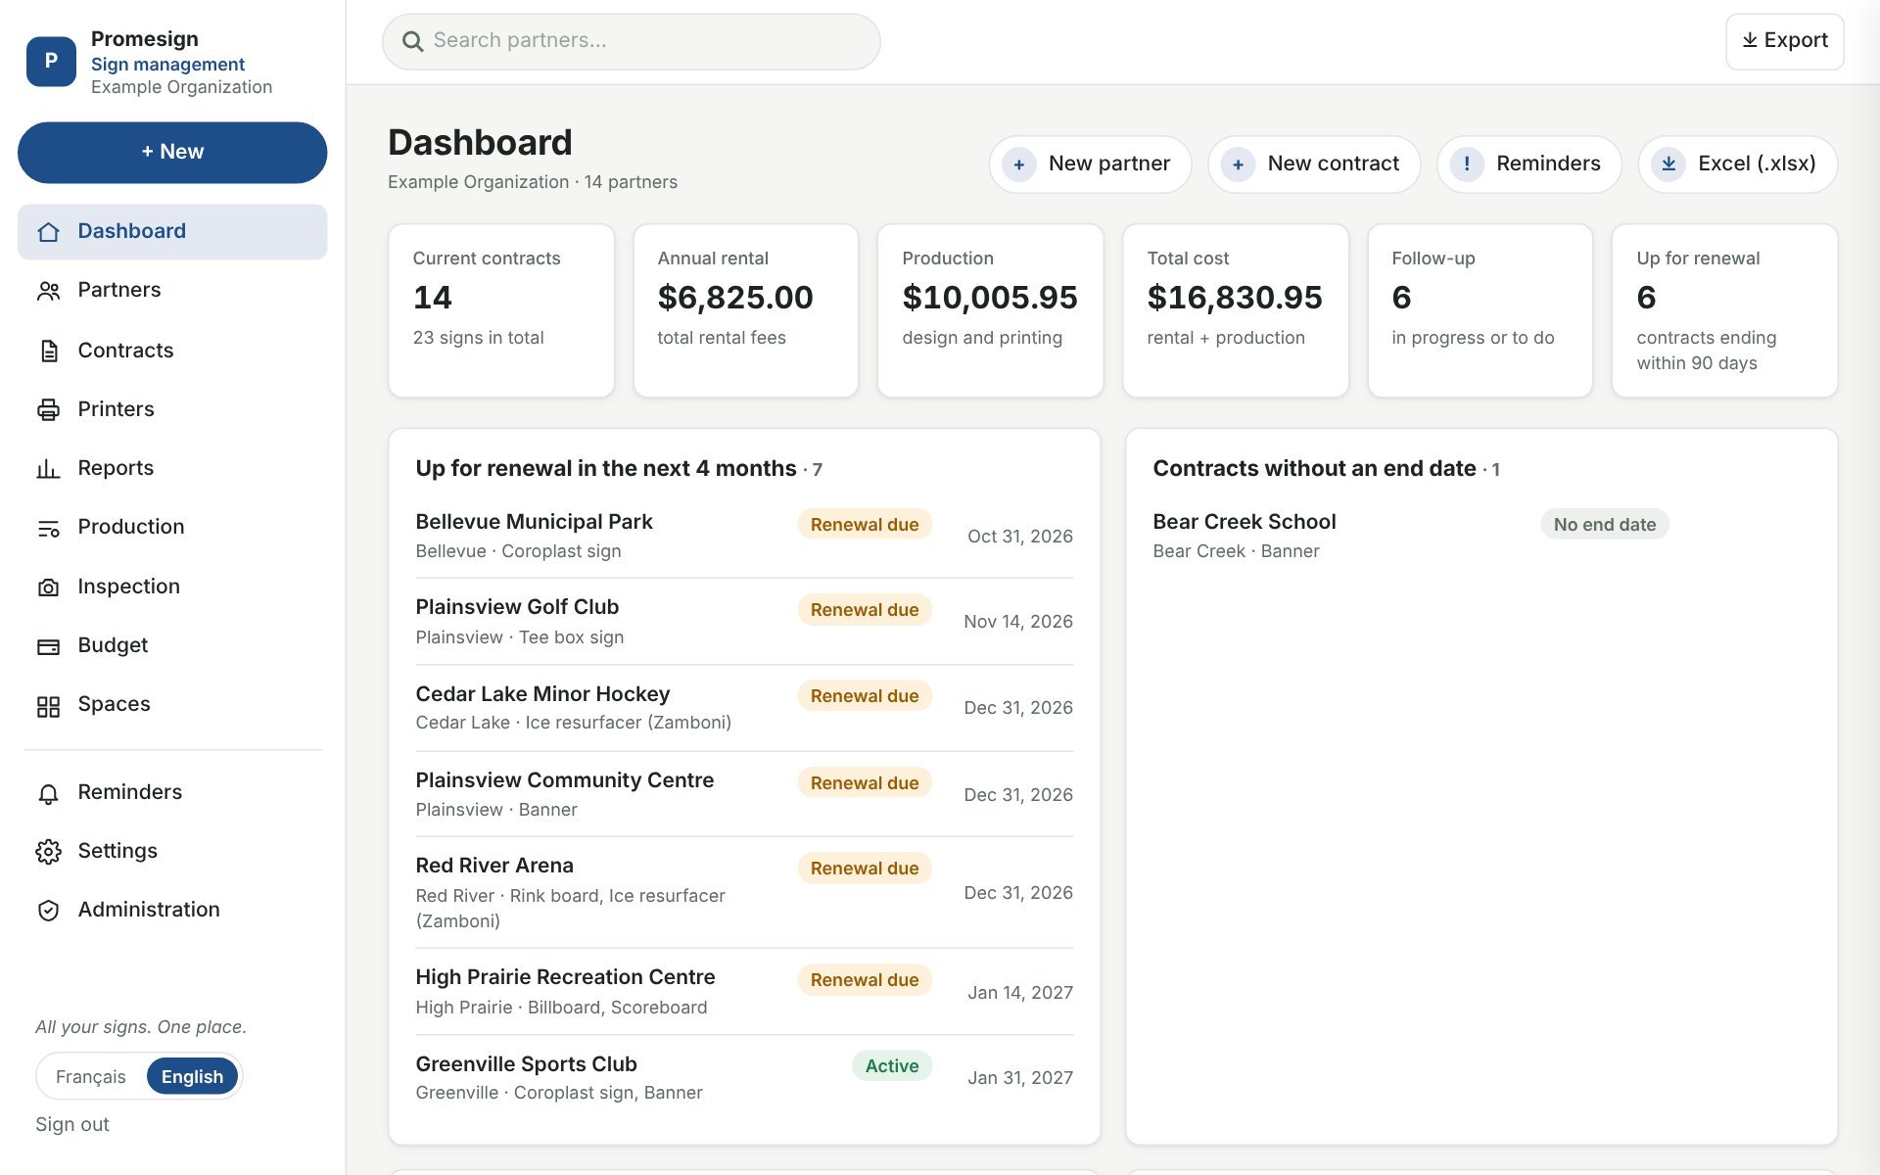Open Red River Arena contract
This screenshot has height=1175, width=1880.
[744, 892]
